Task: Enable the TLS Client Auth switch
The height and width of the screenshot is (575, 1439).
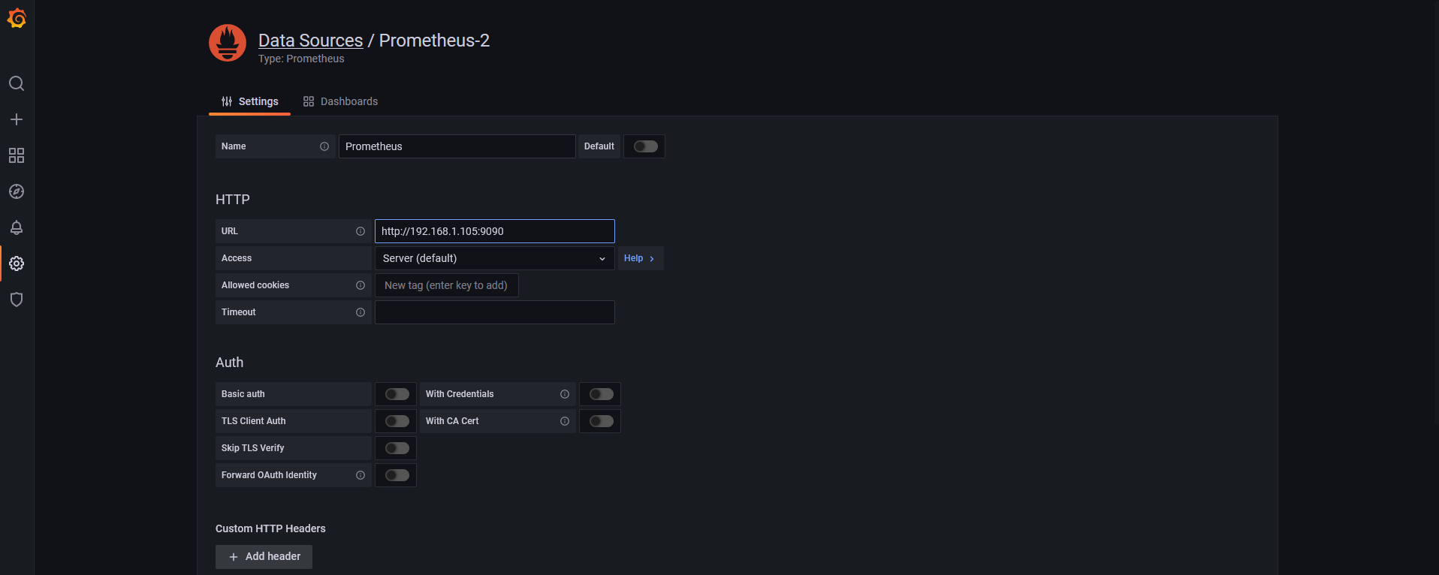Action: [x=397, y=421]
